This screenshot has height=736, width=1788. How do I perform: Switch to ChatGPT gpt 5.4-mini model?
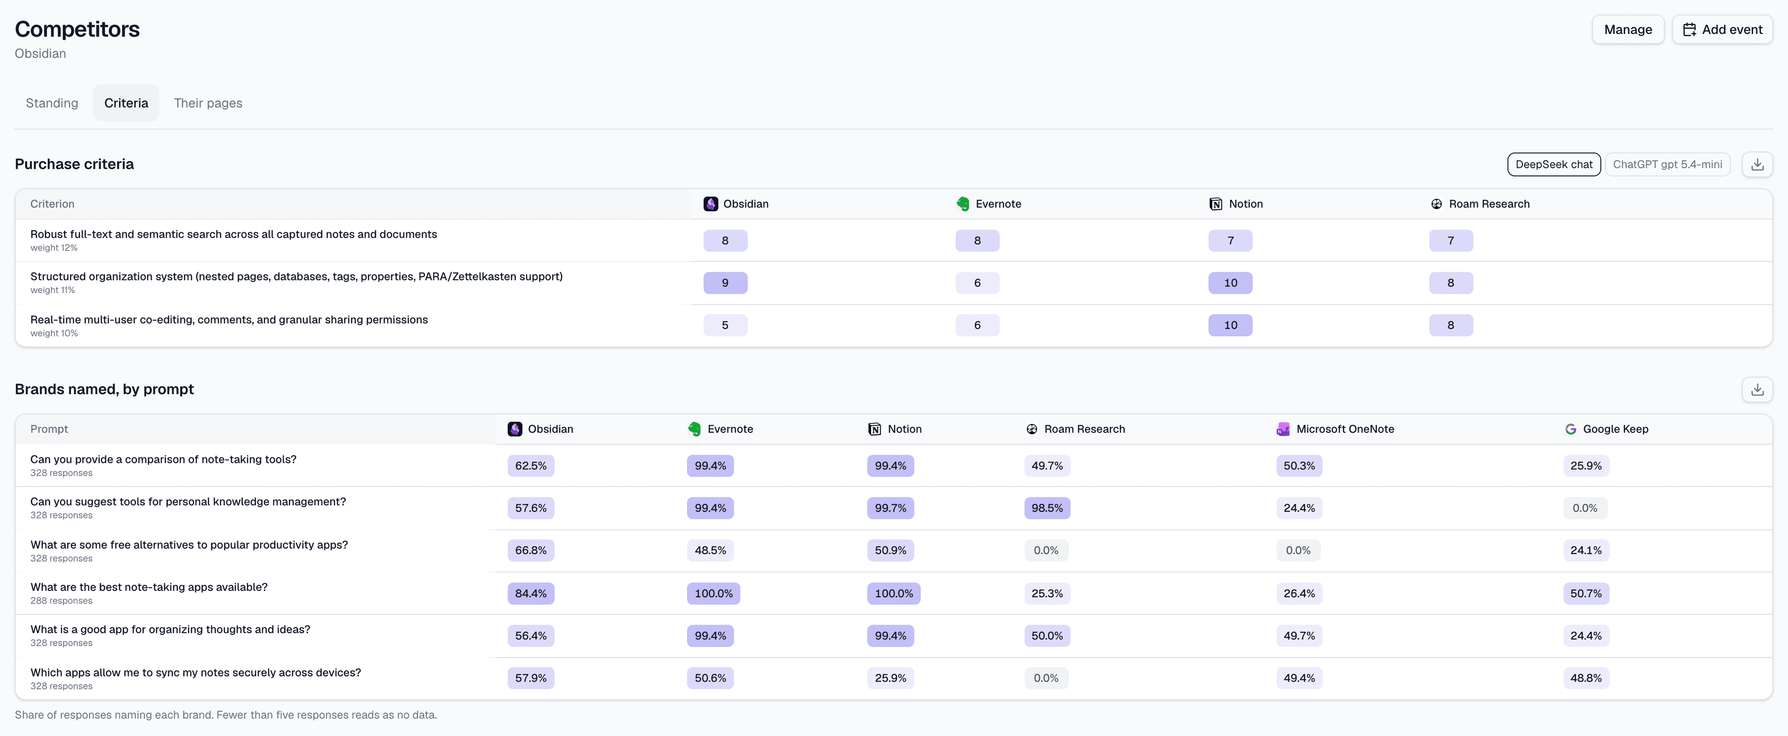point(1667,164)
